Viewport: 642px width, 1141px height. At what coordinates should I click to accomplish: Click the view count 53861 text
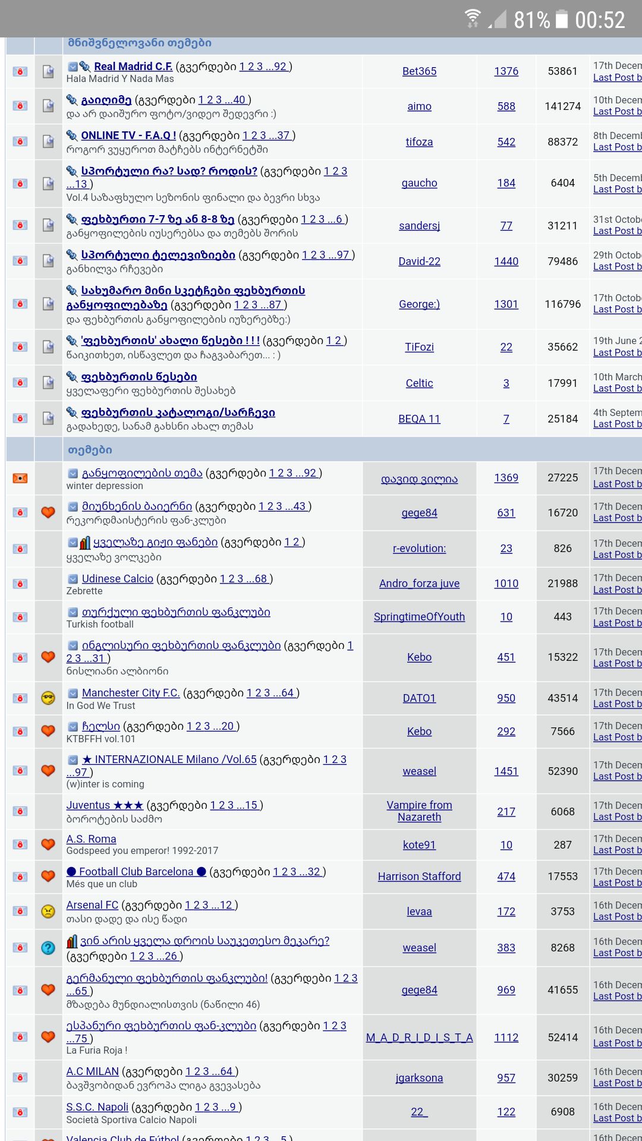tap(562, 71)
